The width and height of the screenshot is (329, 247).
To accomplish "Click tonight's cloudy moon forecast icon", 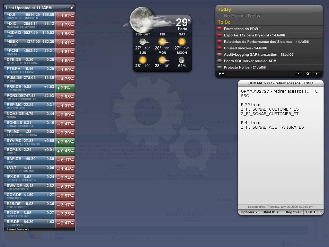I will point(143,41).
